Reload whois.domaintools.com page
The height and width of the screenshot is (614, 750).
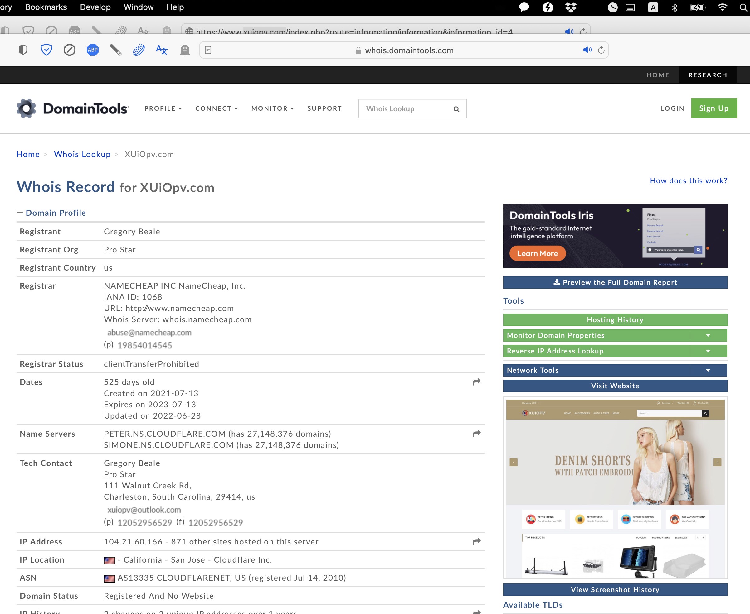tap(601, 50)
